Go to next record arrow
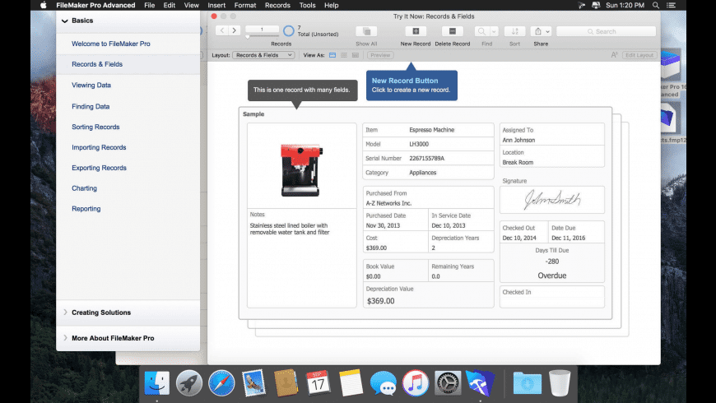The image size is (716, 403). coord(235,30)
